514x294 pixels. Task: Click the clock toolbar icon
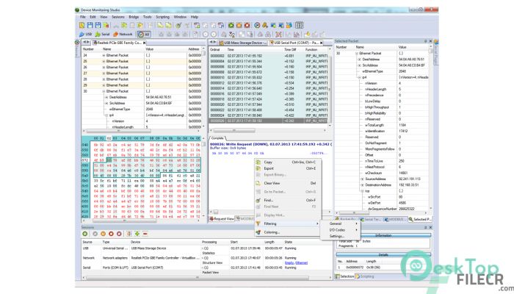tap(257, 25)
